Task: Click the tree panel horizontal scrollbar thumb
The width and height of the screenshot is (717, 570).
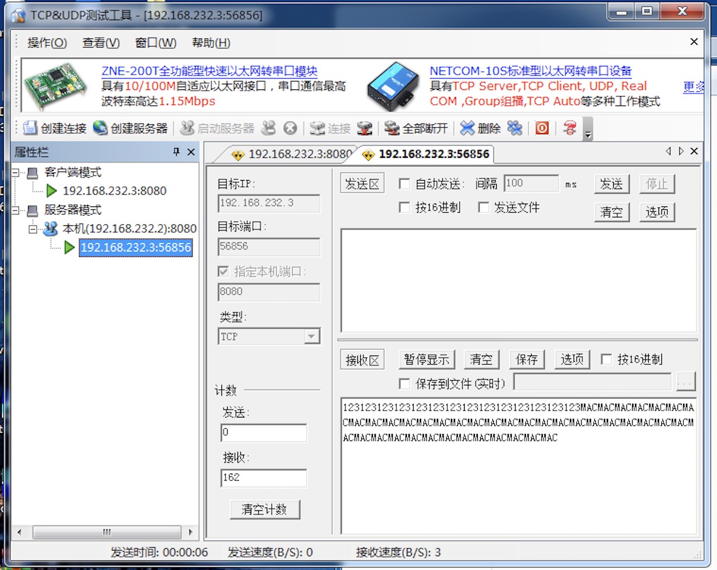Action: 107,532
